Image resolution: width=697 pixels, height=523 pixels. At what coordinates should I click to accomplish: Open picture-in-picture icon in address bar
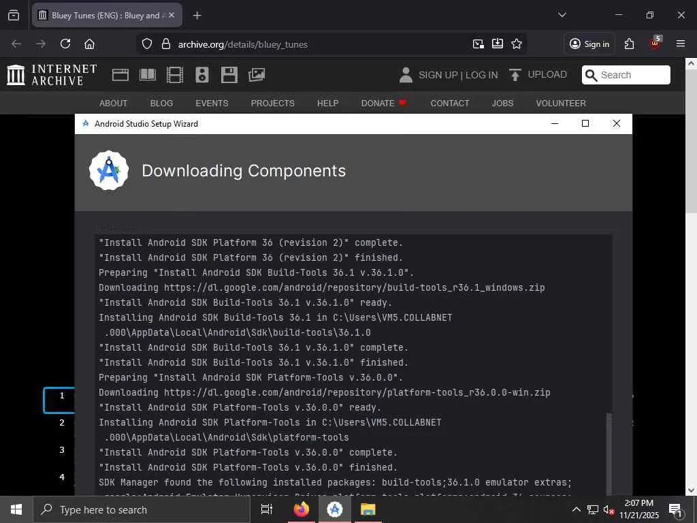[479, 44]
